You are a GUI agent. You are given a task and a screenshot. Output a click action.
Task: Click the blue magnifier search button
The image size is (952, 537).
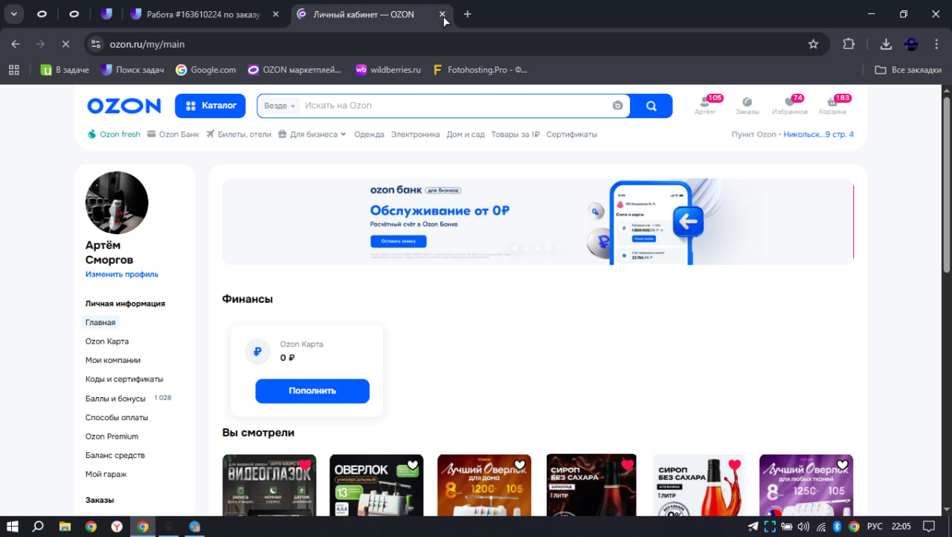652,106
